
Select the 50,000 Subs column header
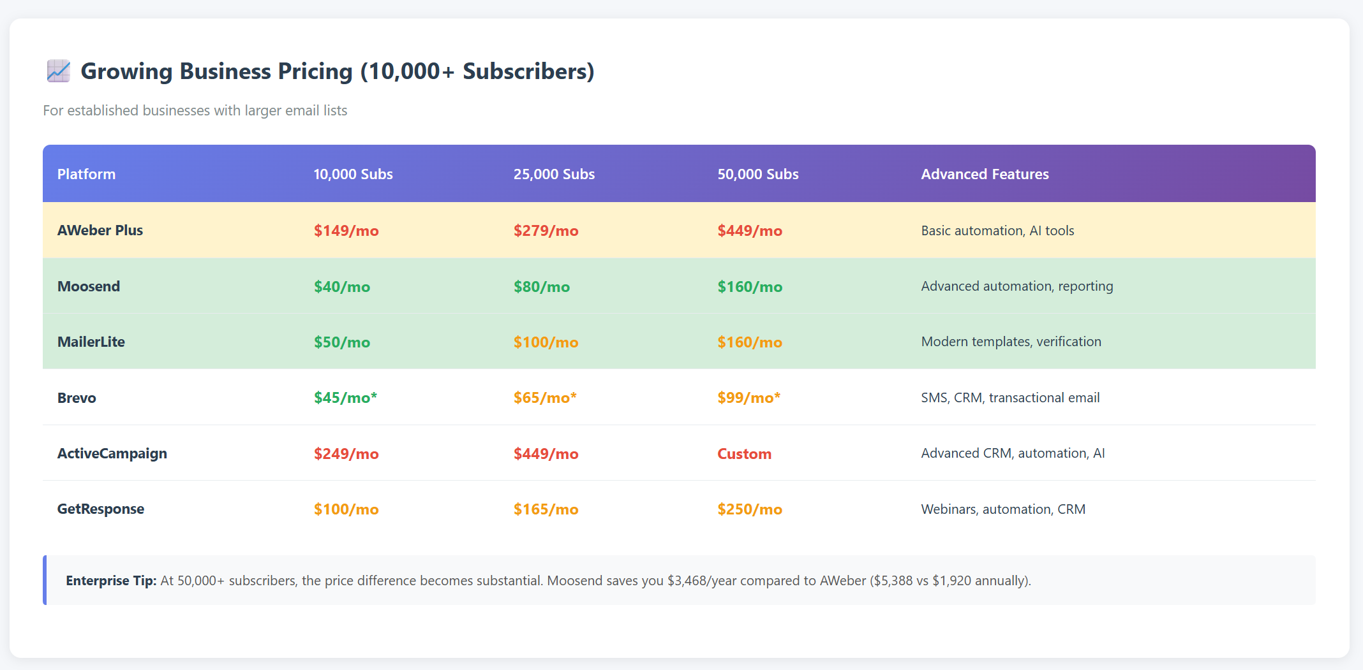point(757,174)
